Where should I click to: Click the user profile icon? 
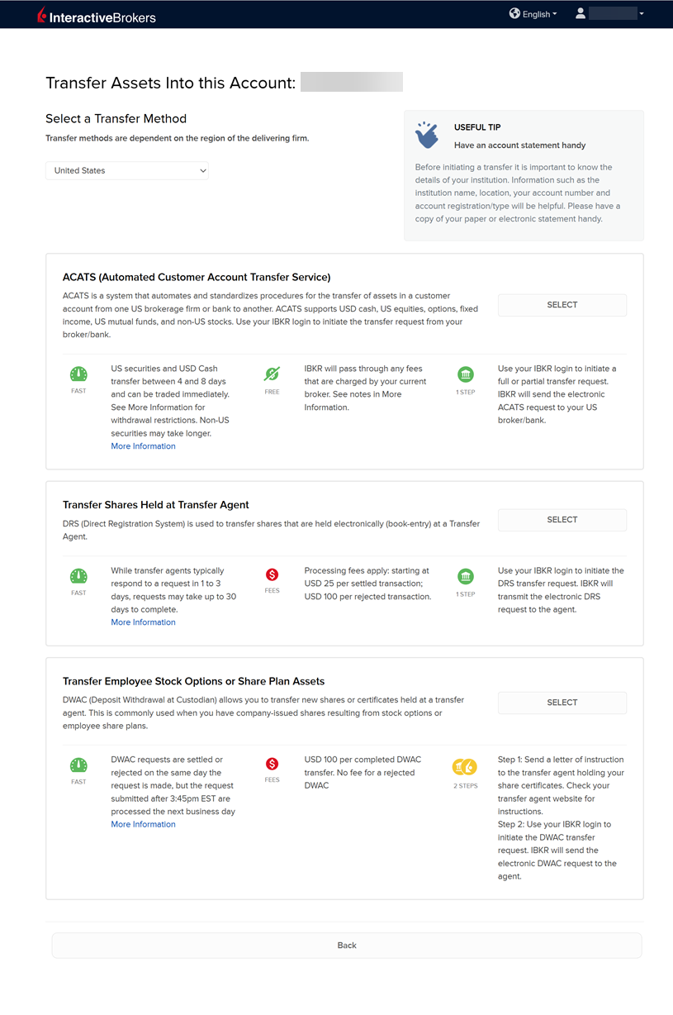coord(581,13)
